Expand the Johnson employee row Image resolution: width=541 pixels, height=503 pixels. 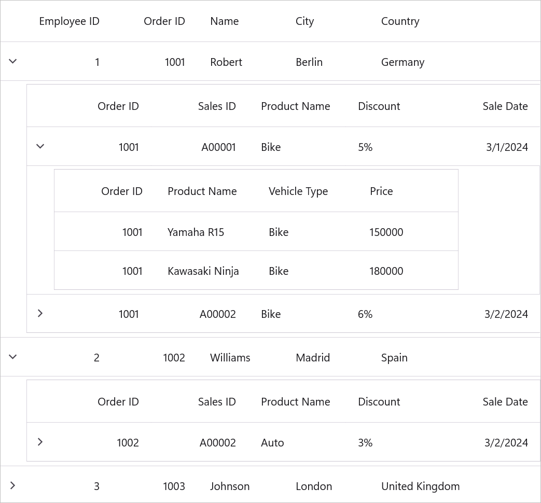tap(13, 485)
